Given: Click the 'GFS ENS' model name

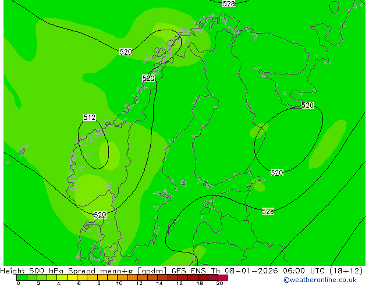Looking at the screenshot, I should click(x=189, y=270).
